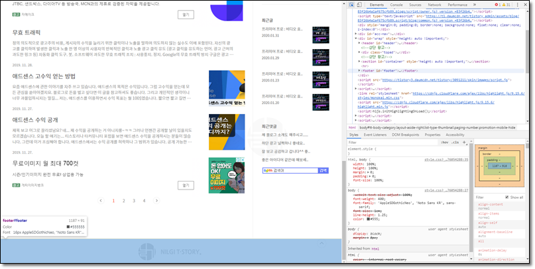Switch to the Console tab
This screenshot has height=269, width=535.
396,5
